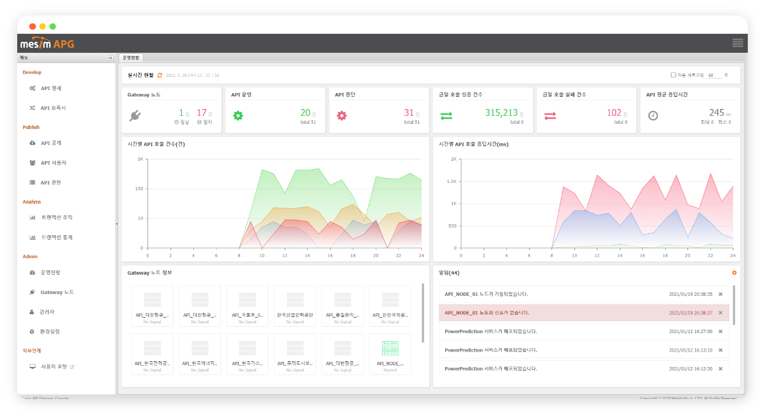This screenshot has width=765, height=418.
Task: Dismiss the API_NODE_01 노드가 기동되었습니다 alert
Action: [x=720, y=294]
